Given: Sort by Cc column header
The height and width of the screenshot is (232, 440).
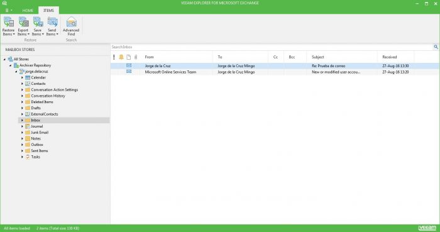Looking at the screenshot, I should [276, 57].
